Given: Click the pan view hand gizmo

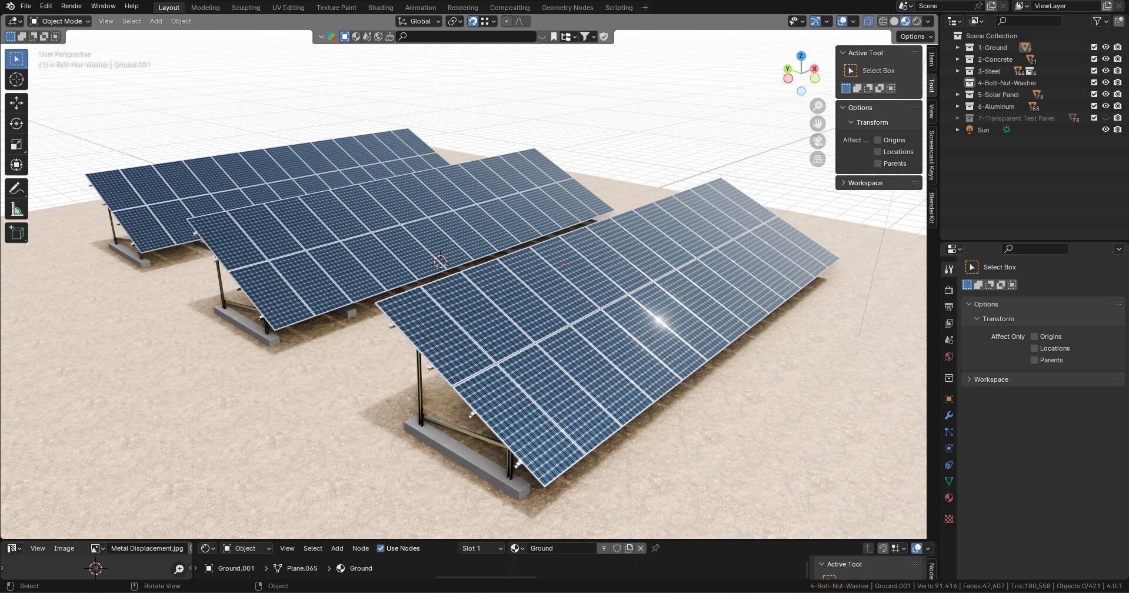Looking at the screenshot, I should click(818, 124).
